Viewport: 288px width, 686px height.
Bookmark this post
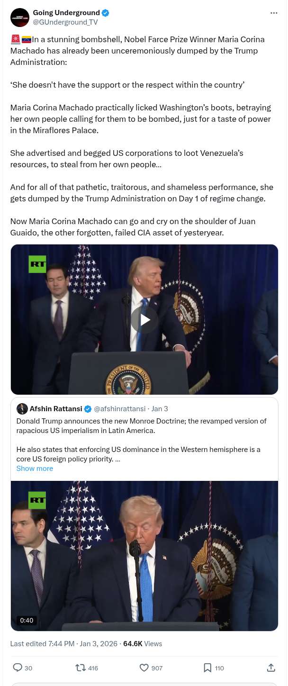tap(207, 668)
